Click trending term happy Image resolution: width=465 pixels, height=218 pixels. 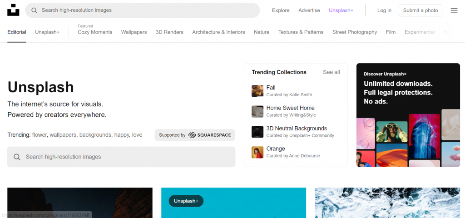click(122, 135)
